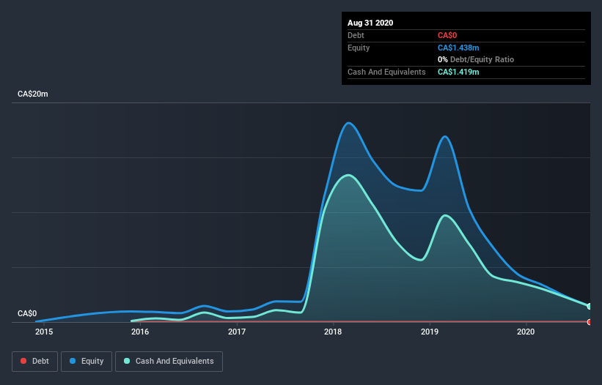Select the teal cash endpoint marker on the chart
This screenshot has width=602, height=385.
(590, 307)
